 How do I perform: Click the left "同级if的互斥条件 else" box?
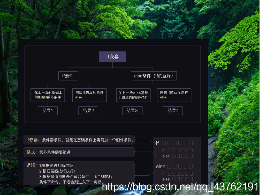click(89, 95)
